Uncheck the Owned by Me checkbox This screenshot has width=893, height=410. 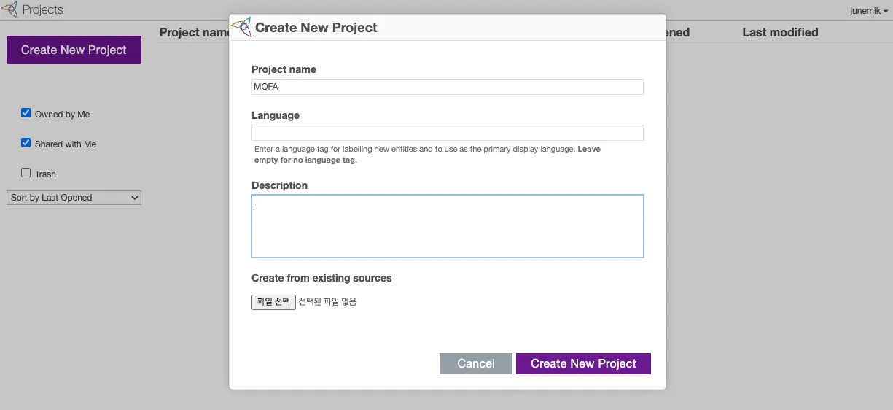pos(26,113)
